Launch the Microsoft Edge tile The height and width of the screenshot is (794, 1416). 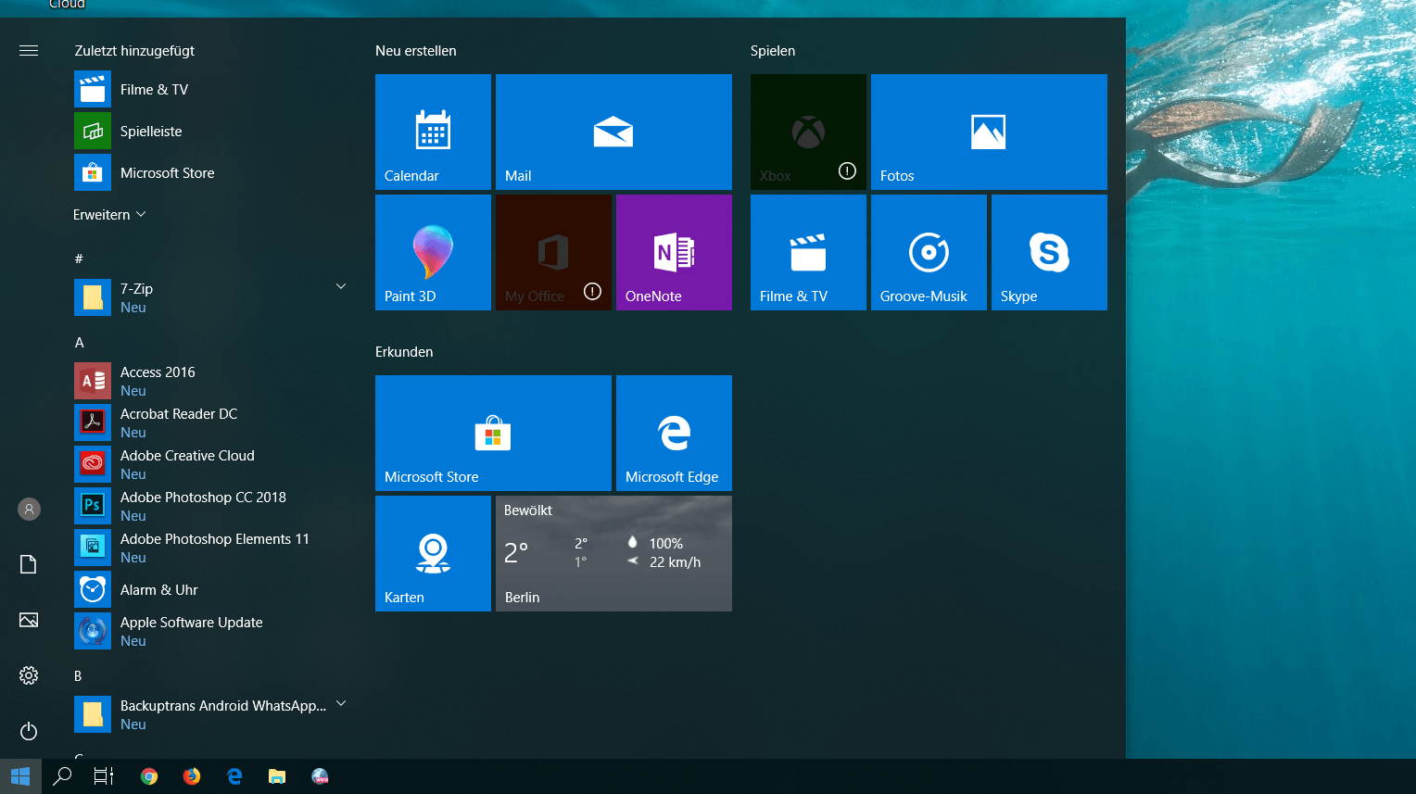click(x=674, y=433)
